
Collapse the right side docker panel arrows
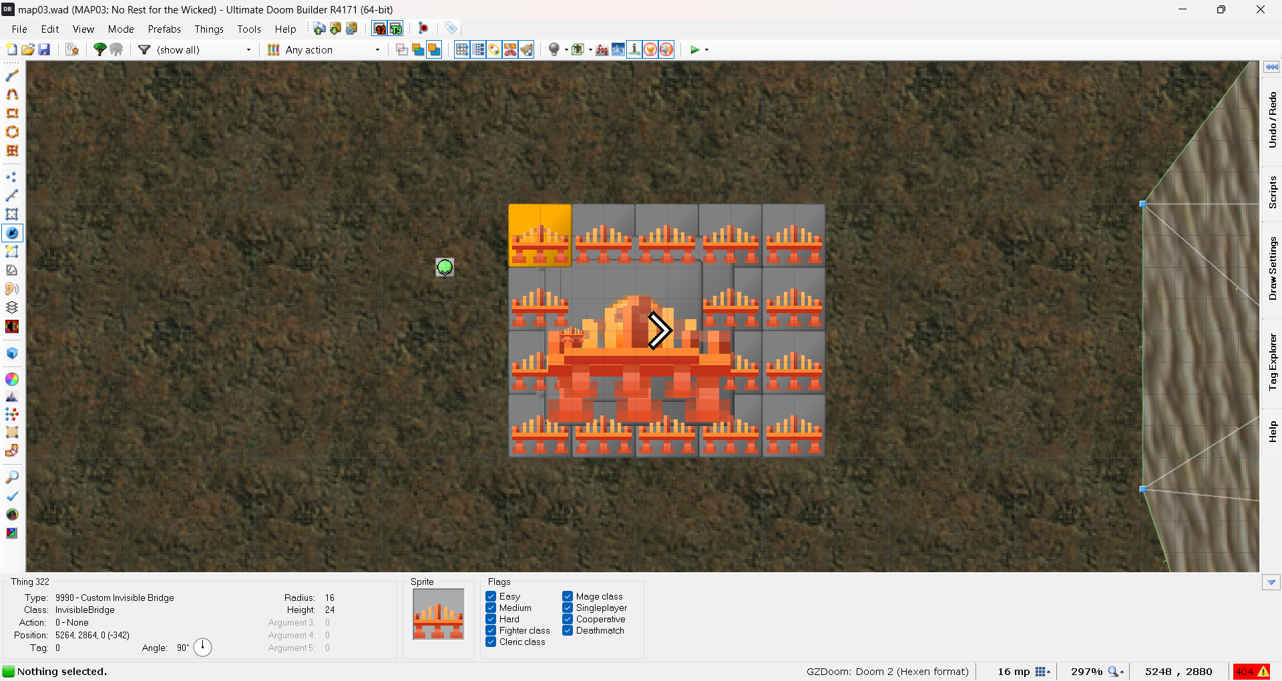(x=1271, y=67)
